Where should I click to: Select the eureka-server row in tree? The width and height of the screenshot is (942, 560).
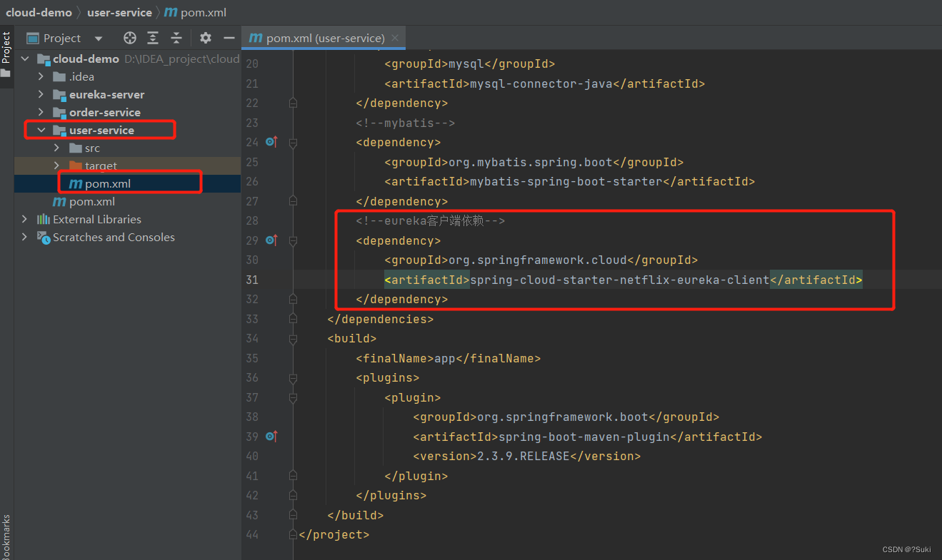pos(128,94)
